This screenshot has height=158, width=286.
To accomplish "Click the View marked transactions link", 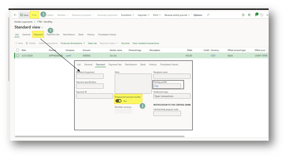I will [146, 43].
